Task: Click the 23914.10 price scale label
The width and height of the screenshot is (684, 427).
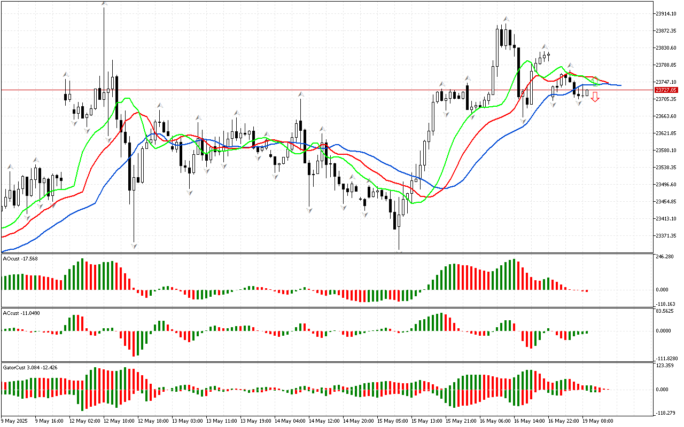Action: pos(666,13)
